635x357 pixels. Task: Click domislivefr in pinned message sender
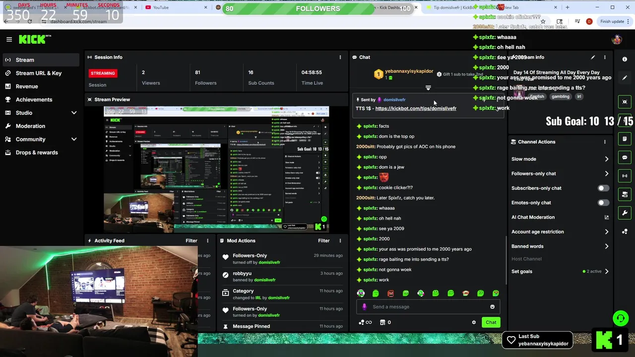394,100
